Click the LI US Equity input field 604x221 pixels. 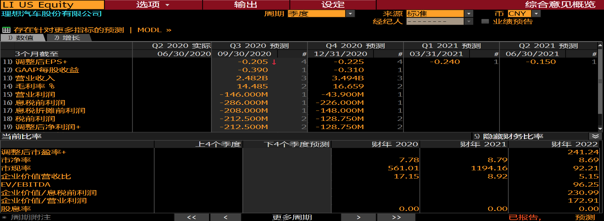click(52, 5)
